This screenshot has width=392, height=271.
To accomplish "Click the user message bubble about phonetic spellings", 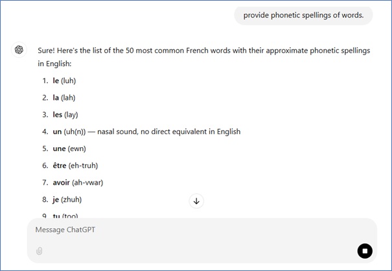I will pyautogui.click(x=303, y=15).
